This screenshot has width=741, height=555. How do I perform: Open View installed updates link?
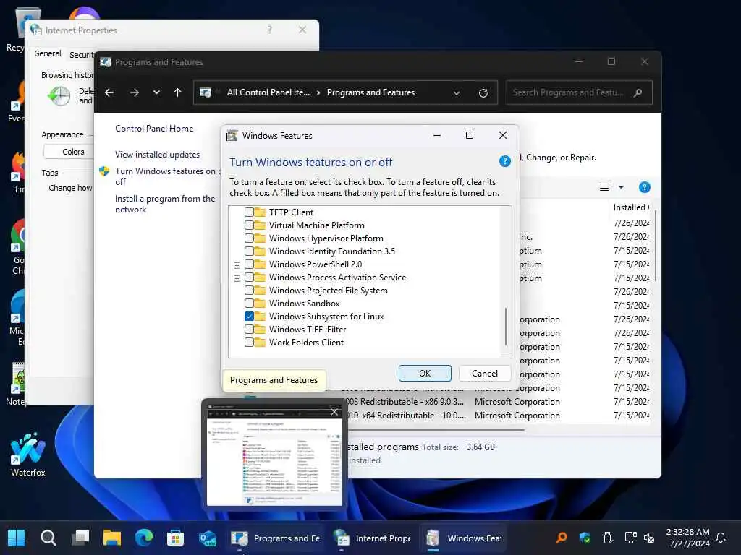click(x=157, y=155)
